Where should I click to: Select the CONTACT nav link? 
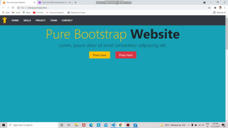point(67,20)
